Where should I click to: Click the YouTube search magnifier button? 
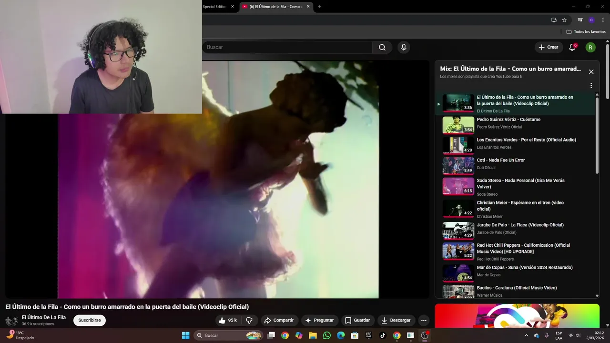pyautogui.click(x=382, y=47)
